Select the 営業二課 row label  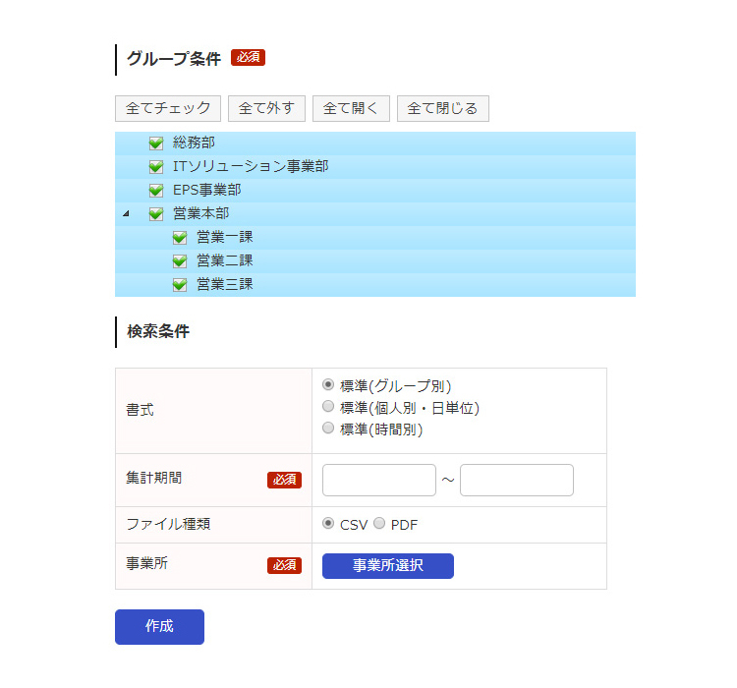tap(225, 260)
